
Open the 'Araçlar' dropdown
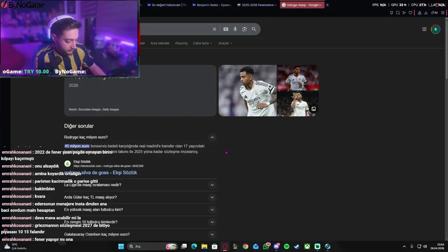[225, 43]
